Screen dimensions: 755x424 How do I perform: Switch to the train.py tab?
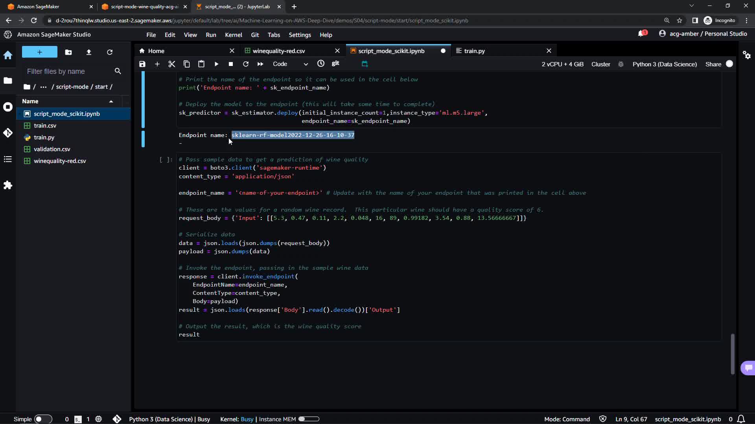coord(474,51)
